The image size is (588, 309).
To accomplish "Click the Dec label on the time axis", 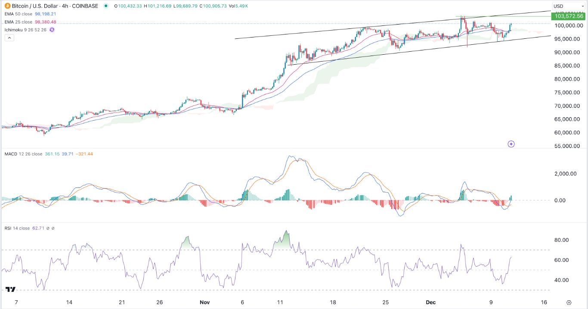I will pyautogui.click(x=431, y=302).
